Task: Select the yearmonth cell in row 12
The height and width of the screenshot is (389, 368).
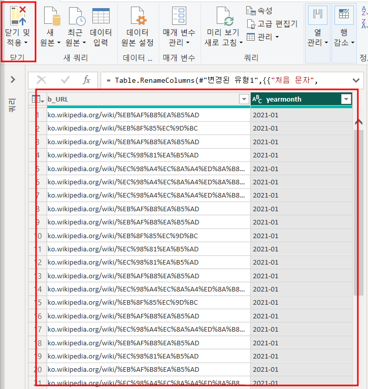Action: point(302,263)
